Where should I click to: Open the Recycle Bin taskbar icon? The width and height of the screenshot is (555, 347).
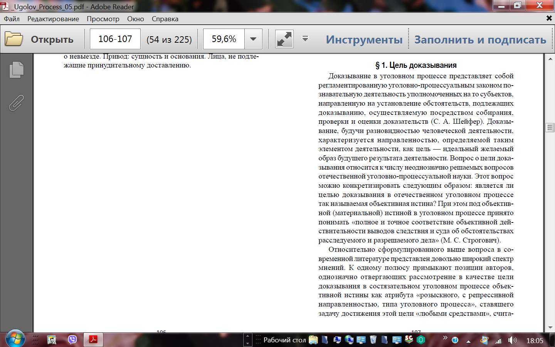pos(373,340)
